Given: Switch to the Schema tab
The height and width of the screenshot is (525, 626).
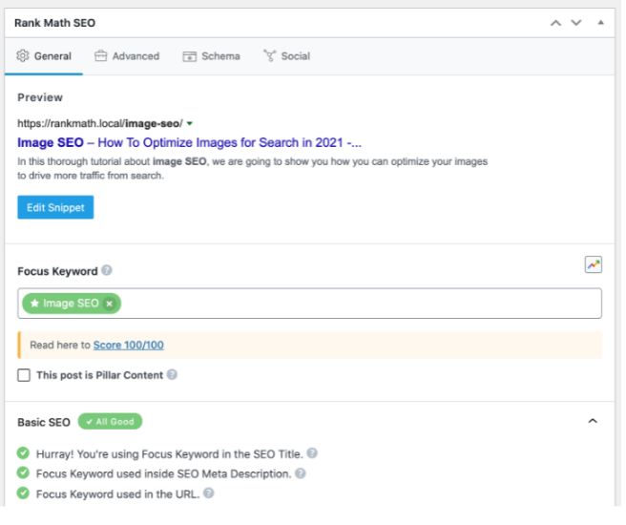Looking at the screenshot, I should (211, 56).
